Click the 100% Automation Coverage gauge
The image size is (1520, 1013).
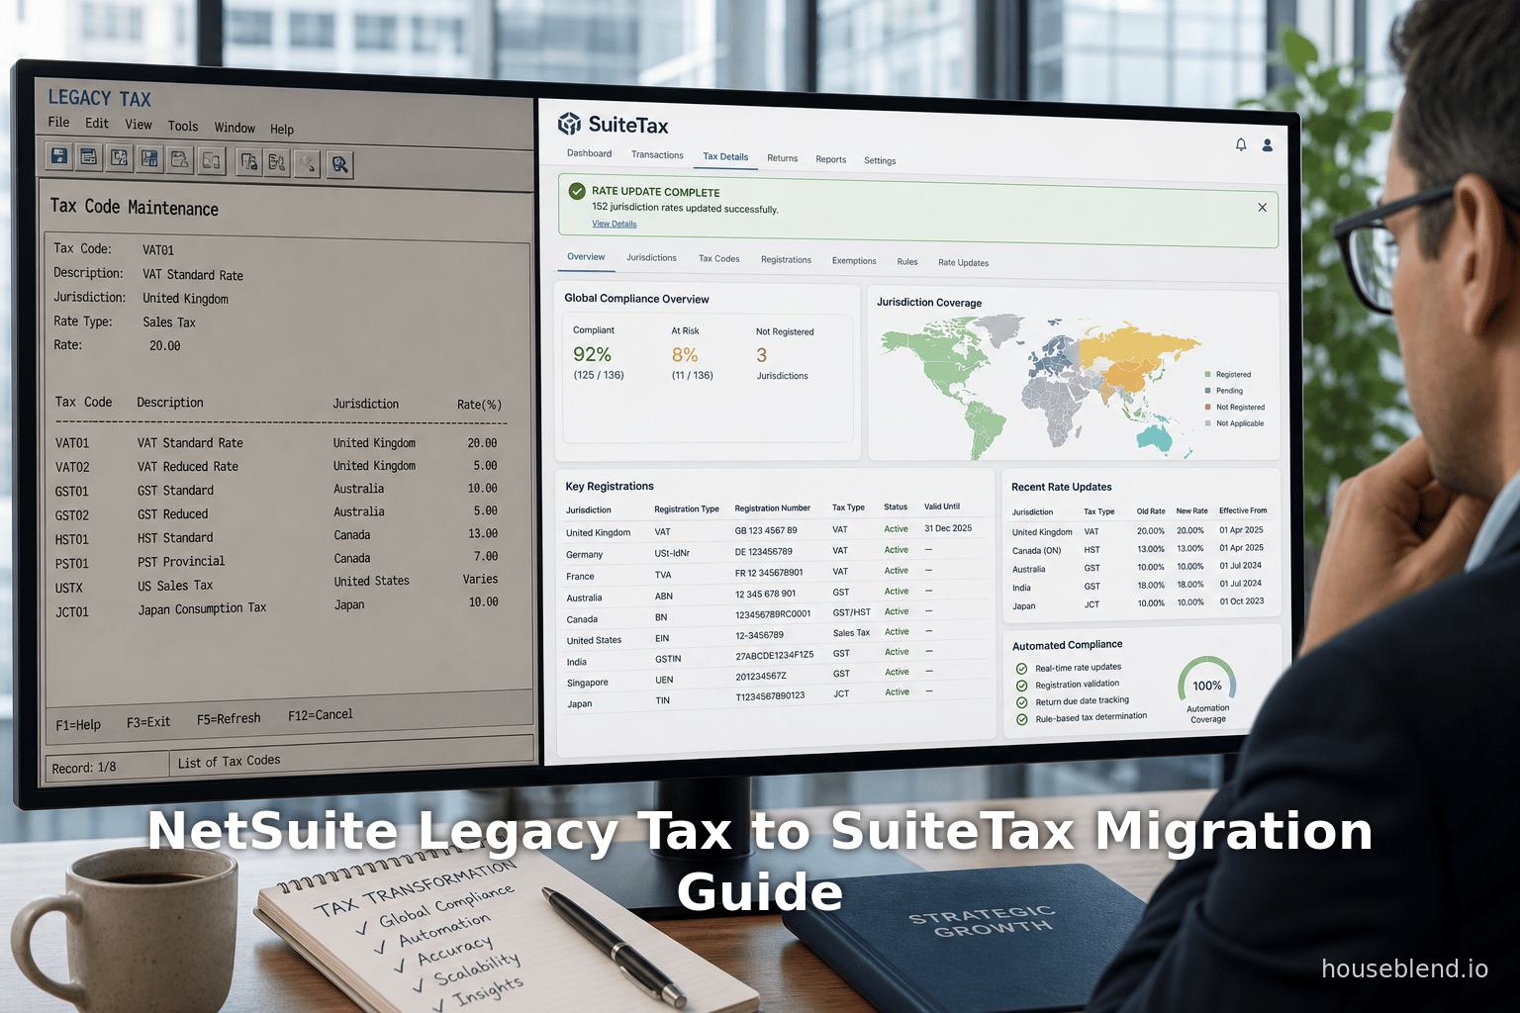(1207, 685)
